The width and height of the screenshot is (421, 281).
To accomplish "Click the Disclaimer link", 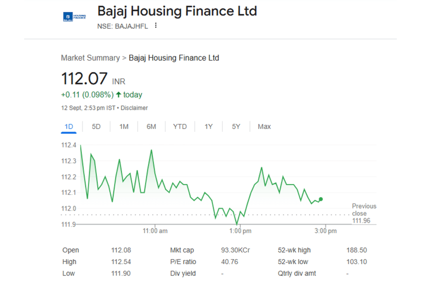I will click(x=134, y=108).
